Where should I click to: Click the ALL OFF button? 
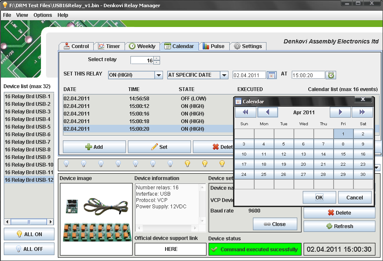click(29, 249)
